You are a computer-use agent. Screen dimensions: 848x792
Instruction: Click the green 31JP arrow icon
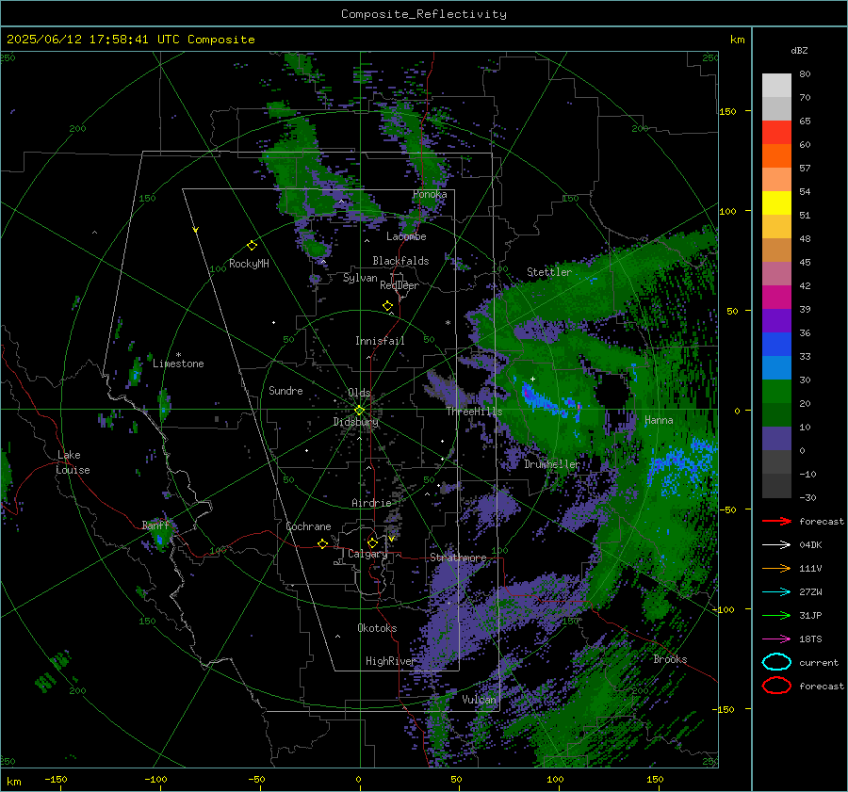776,615
